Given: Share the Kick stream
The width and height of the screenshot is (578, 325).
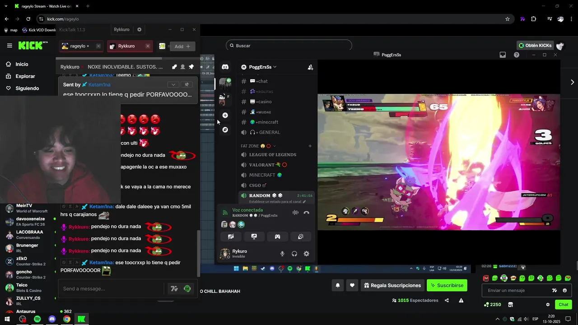Looking at the screenshot, I should (x=447, y=300).
